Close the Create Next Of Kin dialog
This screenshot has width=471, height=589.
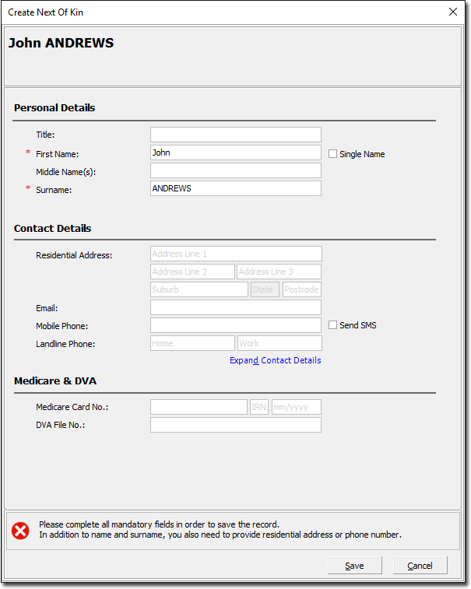point(453,12)
